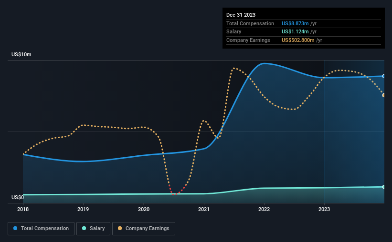Click the blue Total Compensation legend dot

(15, 228)
